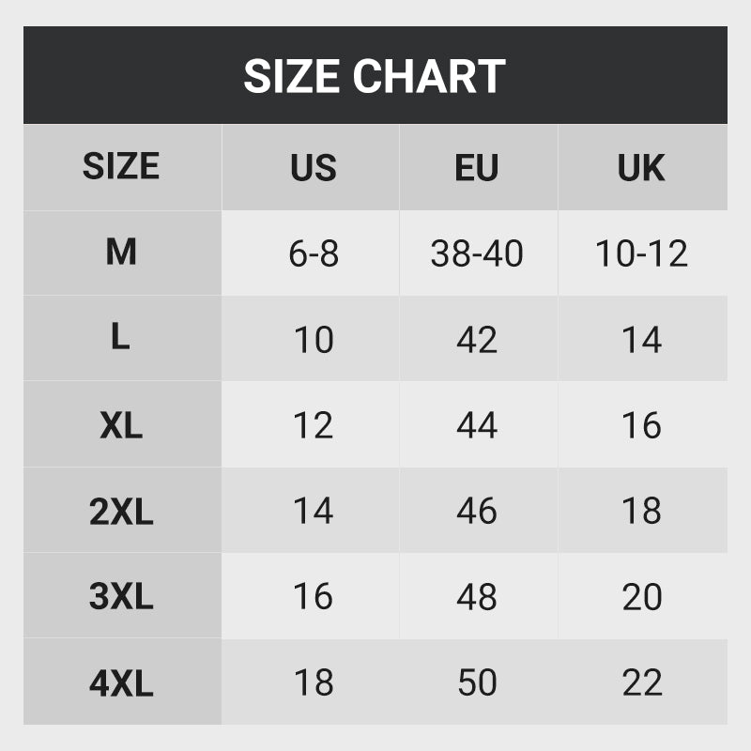751x751 pixels.
Task: Click the UK 22 cell
Action: 641,683
